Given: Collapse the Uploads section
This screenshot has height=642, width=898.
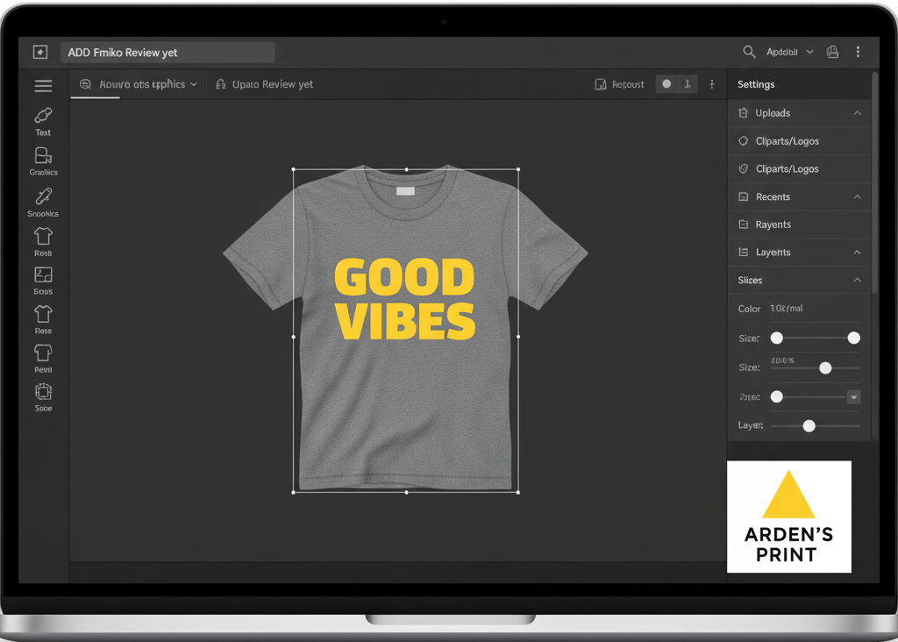Looking at the screenshot, I should pyautogui.click(x=857, y=112).
